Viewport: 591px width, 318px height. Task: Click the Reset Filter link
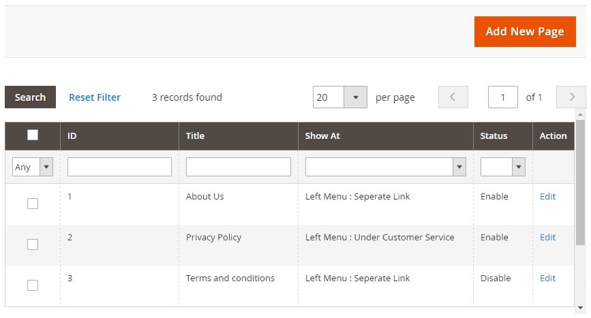pos(95,97)
